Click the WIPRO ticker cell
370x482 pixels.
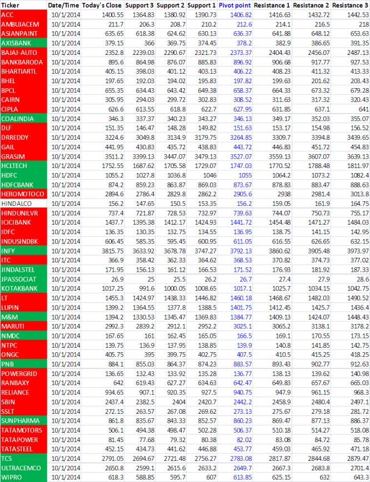(x=24, y=478)
